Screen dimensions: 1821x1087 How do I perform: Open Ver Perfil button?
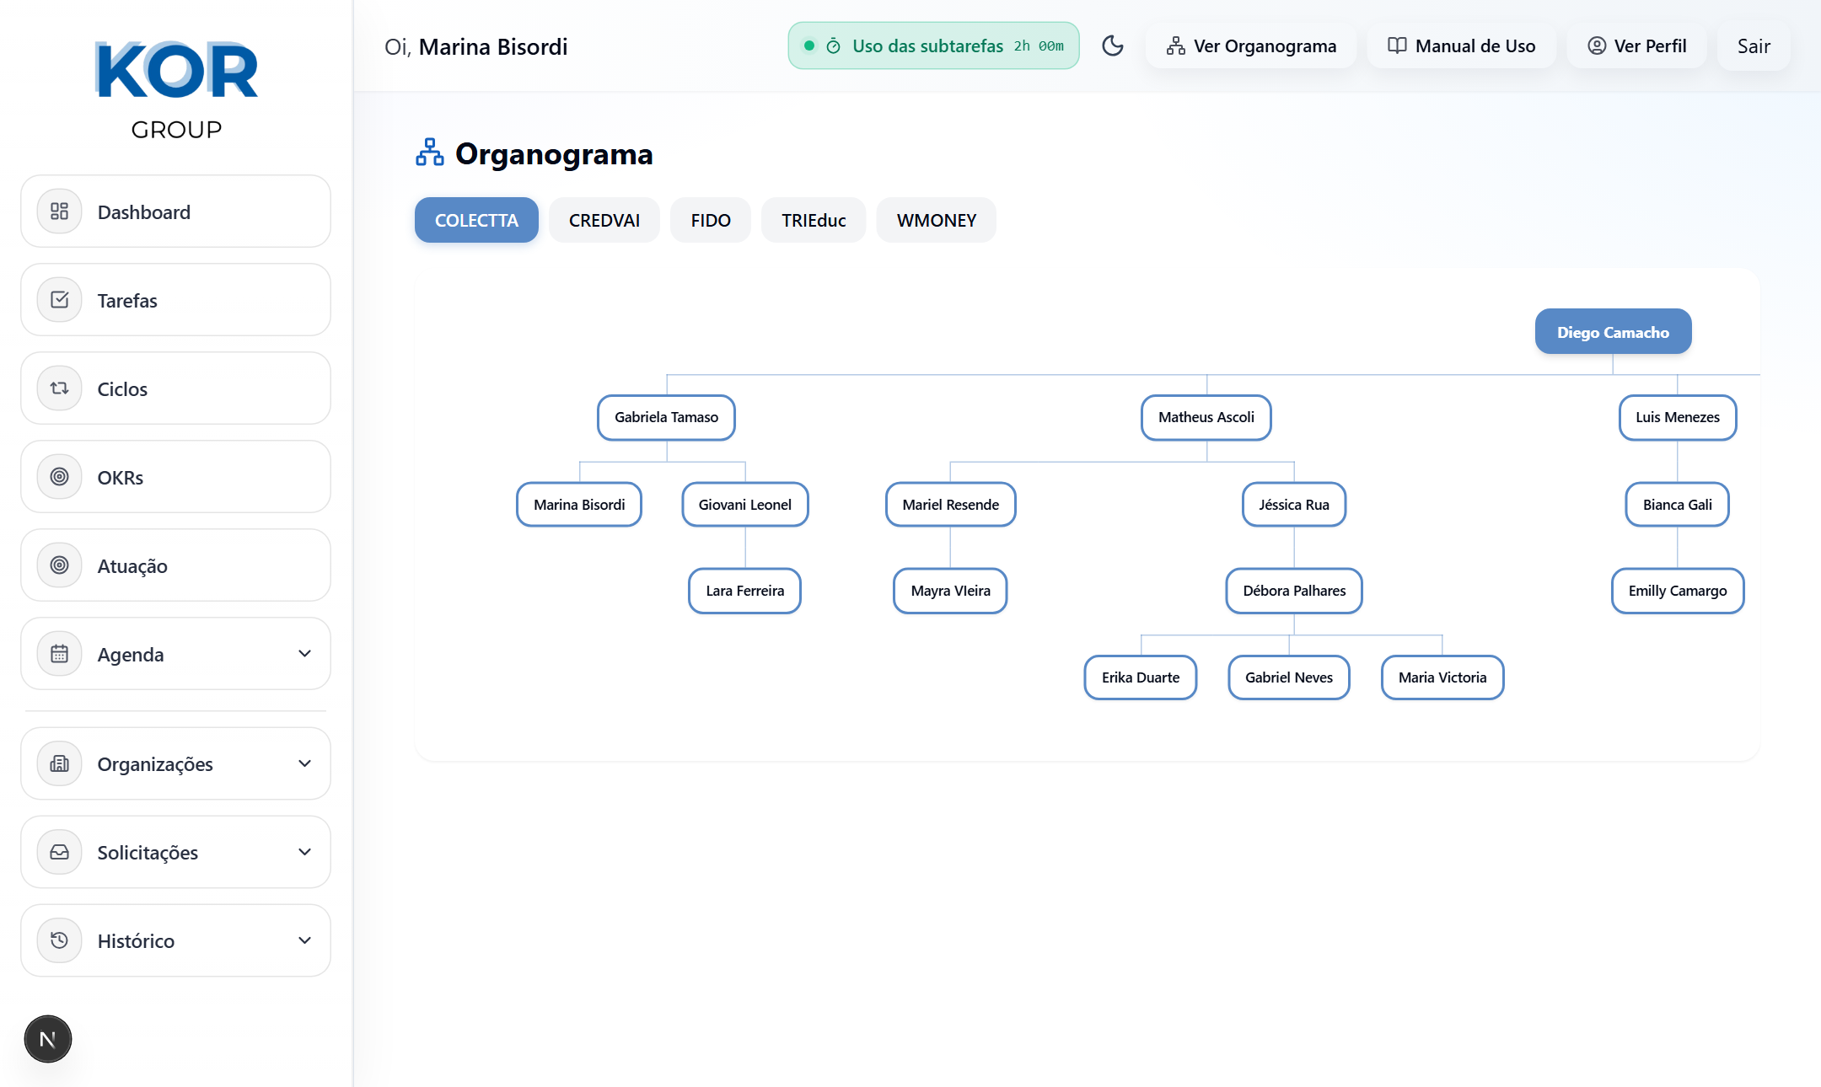pos(1636,46)
